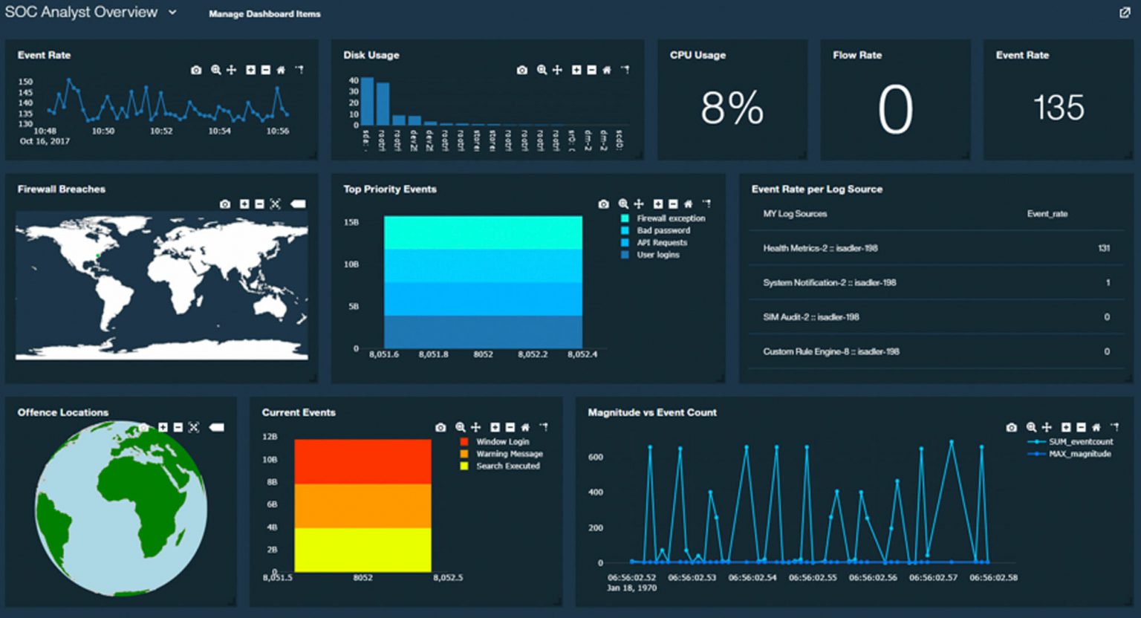Click the camera snapshot icon on Current Events chart

pos(440,428)
